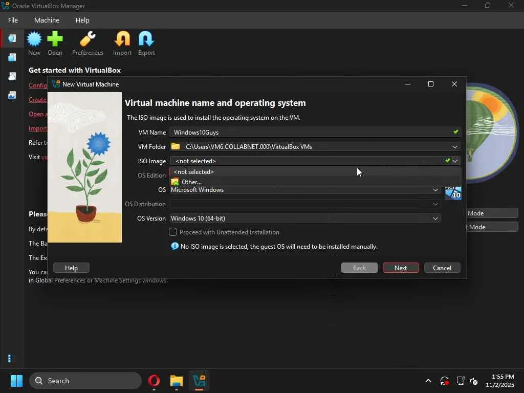Open the Machine menu
The height and width of the screenshot is (393, 524).
[x=47, y=20]
